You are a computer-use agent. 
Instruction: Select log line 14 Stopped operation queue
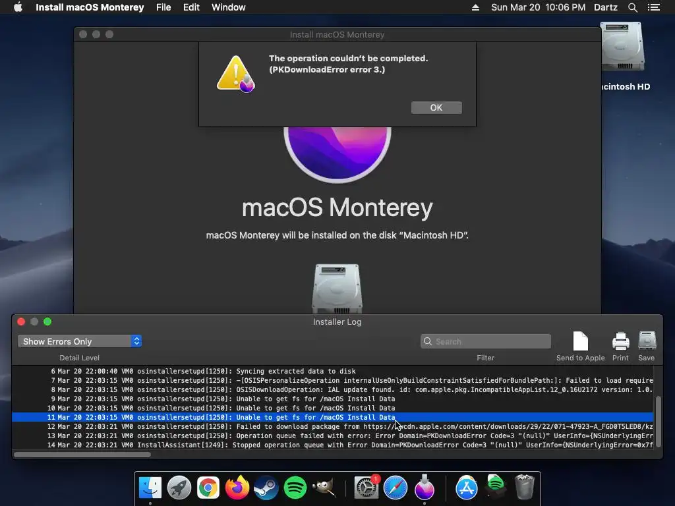tap(332, 445)
